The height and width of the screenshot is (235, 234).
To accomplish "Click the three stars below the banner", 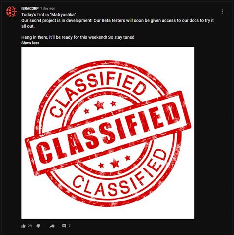I will 114,162.
